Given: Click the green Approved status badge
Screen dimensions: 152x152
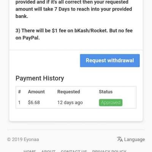Looking at the screenshot, I should [x=111, y=103].
